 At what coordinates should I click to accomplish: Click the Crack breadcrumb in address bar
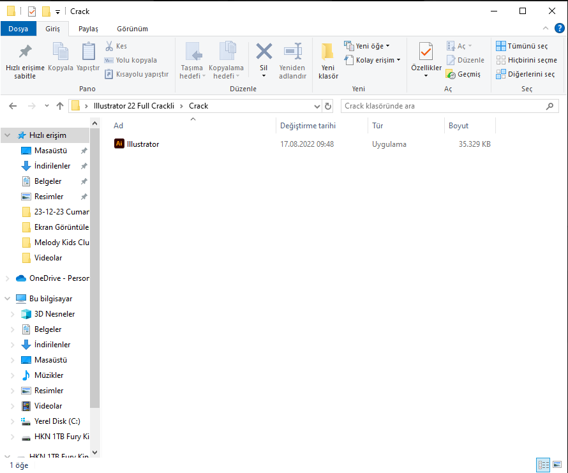click(198, 106)
